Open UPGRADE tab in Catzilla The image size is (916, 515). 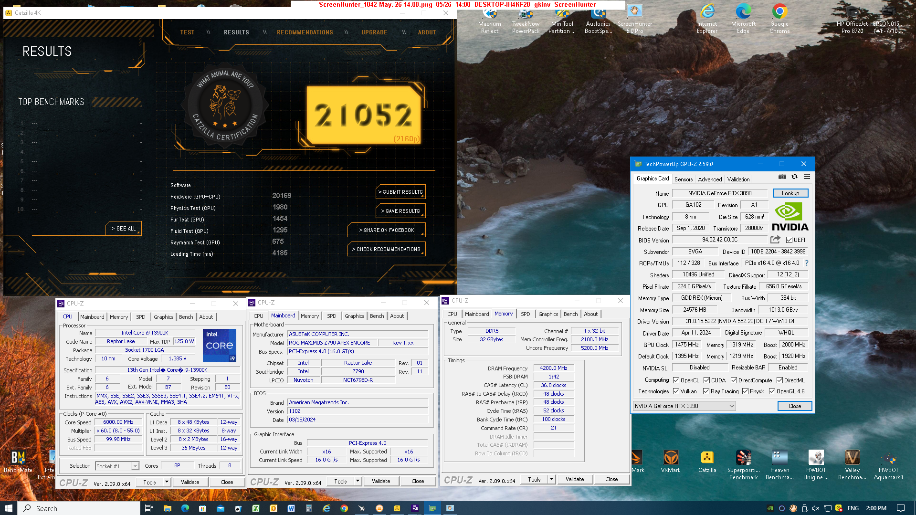pyautogui.click(x=374, y=32)
